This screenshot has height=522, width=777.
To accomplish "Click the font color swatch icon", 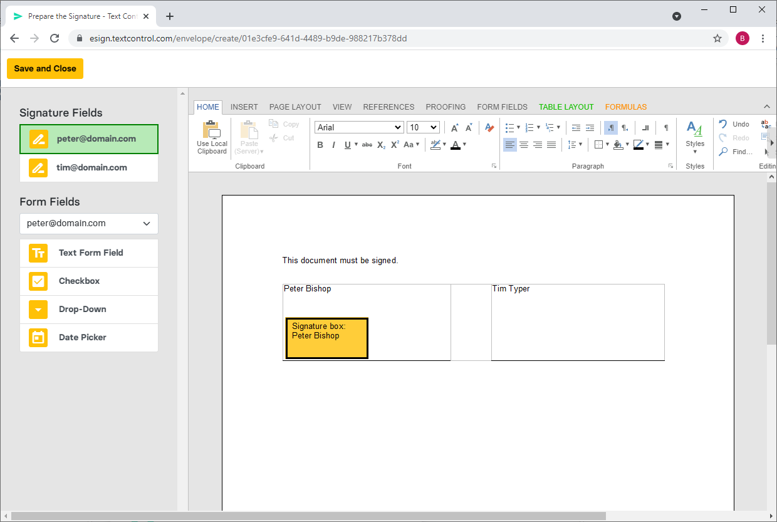I will point(456,145).
